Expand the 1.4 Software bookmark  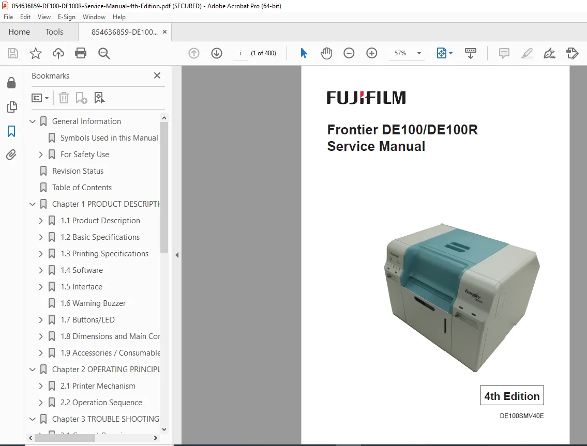[41, 270]
